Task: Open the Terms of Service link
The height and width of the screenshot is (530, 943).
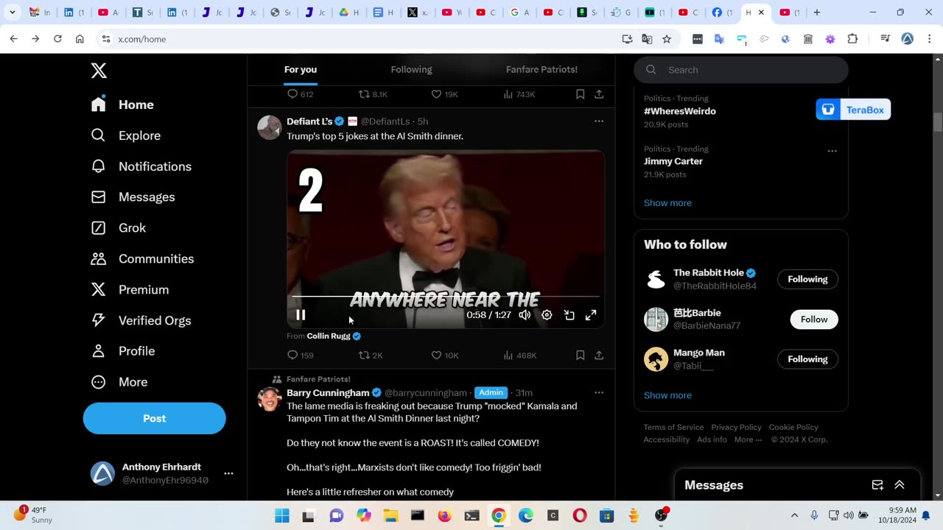Action: coord(673,427)
